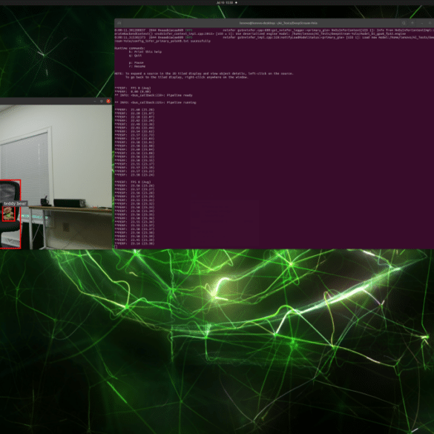
Task: Click the 'Runtime commands:' line in terminal
Action: [x=130, y=48]
